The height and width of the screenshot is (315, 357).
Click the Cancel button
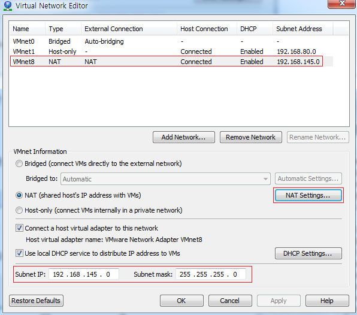[230, 301]
